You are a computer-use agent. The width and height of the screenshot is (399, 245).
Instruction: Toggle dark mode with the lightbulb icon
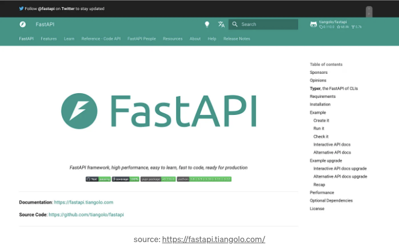point(207,24)
